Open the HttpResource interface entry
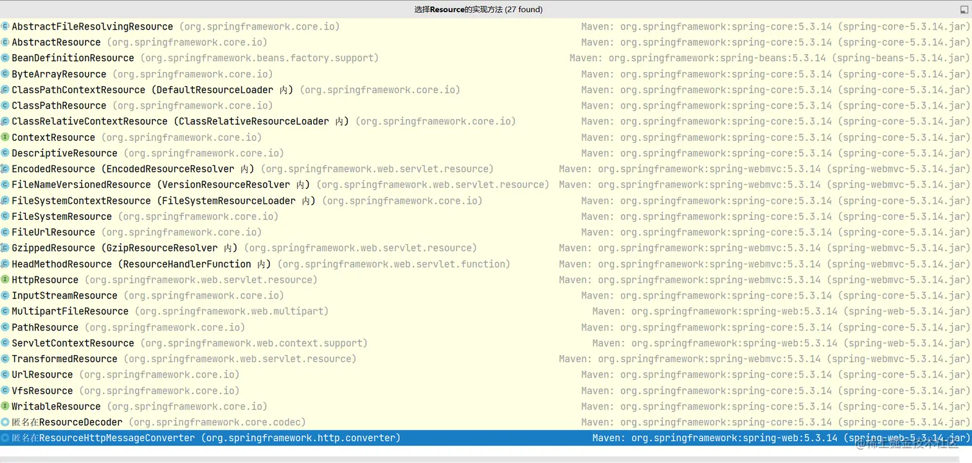The height and width of the screenshot is (463, 972). [x=486, y=280]
